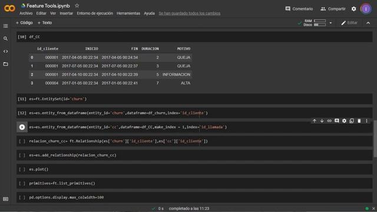This screenshot has width=377, height=212.
Task: Select cell 12 with entity_id 'churn'
Action: coord(194,113)
